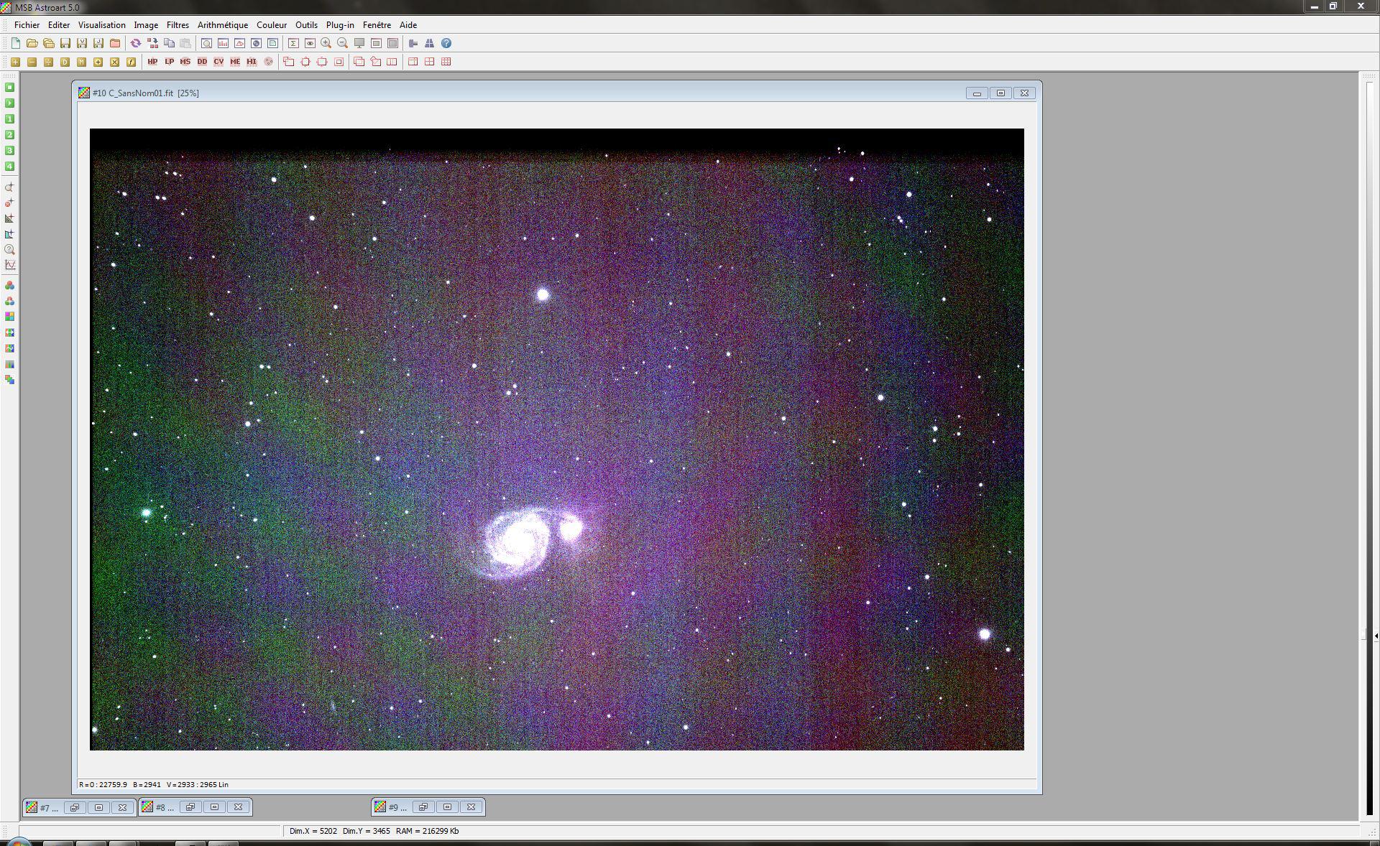Open the sigma statistics tool
Viewport: 1380px width, 846px height.
click(293, 43)
